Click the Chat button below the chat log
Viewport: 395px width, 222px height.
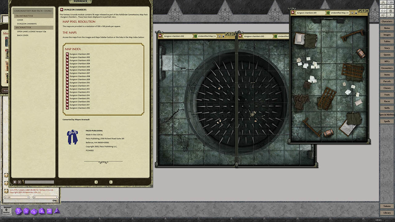point(54,200)
